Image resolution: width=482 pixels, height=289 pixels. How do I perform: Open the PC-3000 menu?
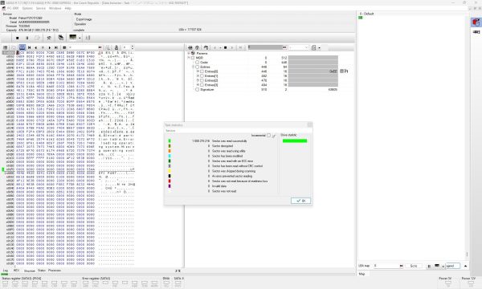click(13, 8)
